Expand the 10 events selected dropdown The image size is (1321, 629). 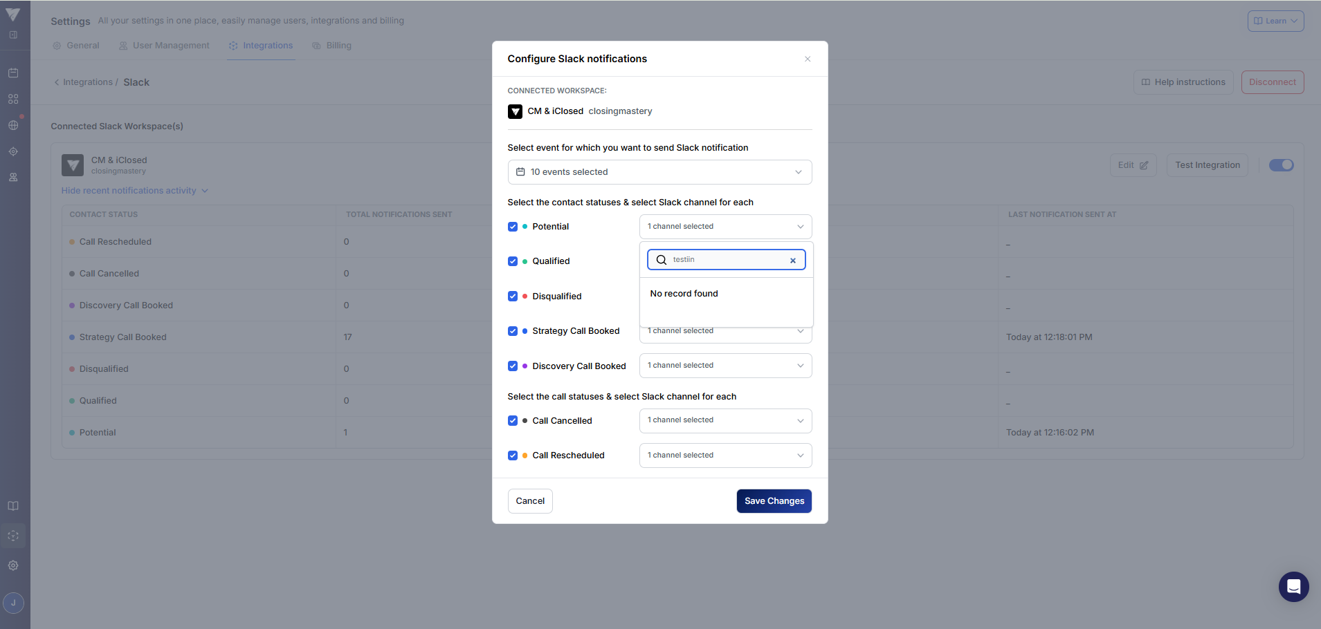[659, 172]
